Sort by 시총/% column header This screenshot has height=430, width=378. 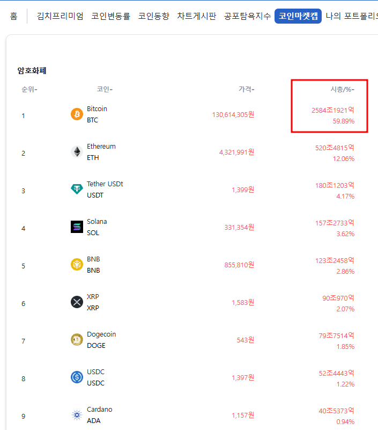[x=343, y=89]
